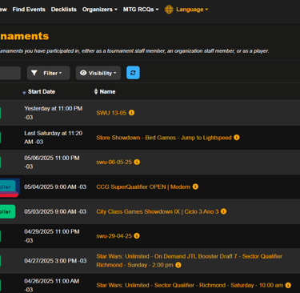300x293 pixels.
Task: Click info icon after Sunday - 2:00 pm
Action: coord(178,265)
